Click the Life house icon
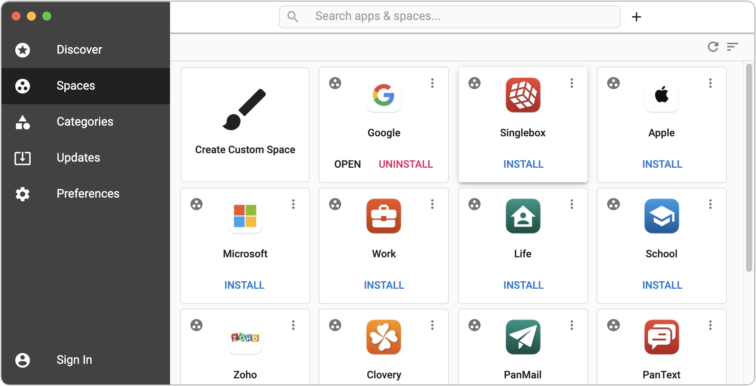The image size is (756, 386). (523, 216)
